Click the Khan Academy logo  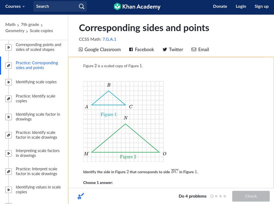click(x=137, y=7)
